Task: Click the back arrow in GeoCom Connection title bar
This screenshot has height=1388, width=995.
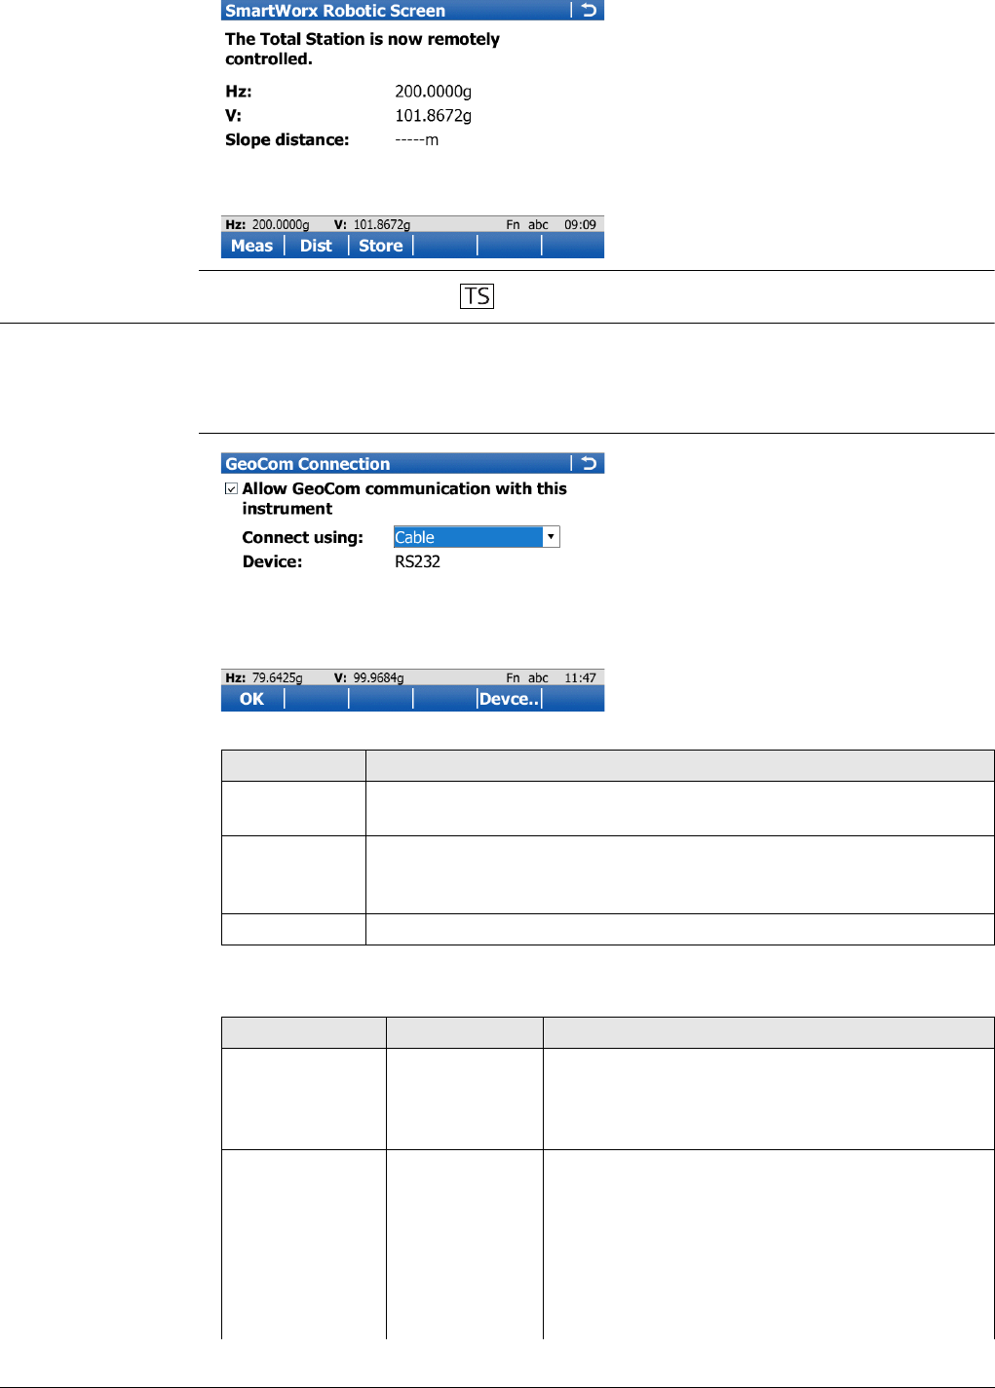Action: [x=589, y=463]
